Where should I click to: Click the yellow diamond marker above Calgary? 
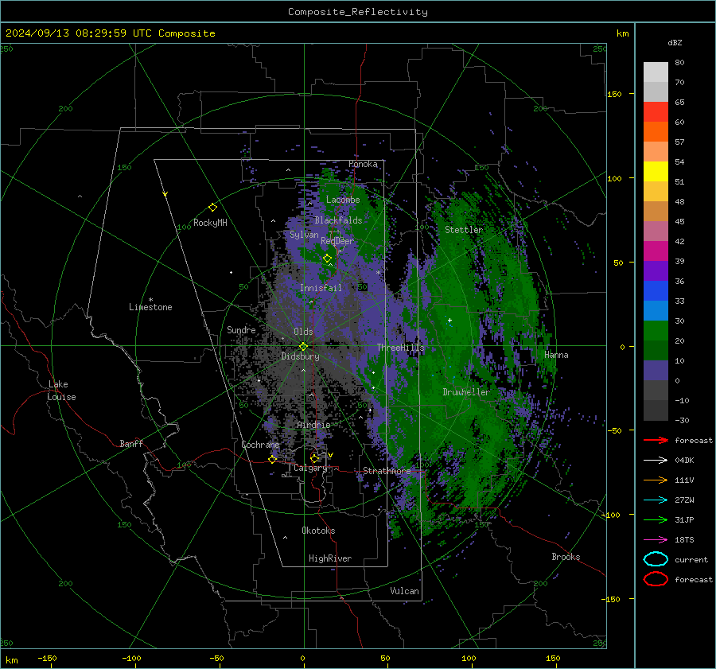click(314, 458)
